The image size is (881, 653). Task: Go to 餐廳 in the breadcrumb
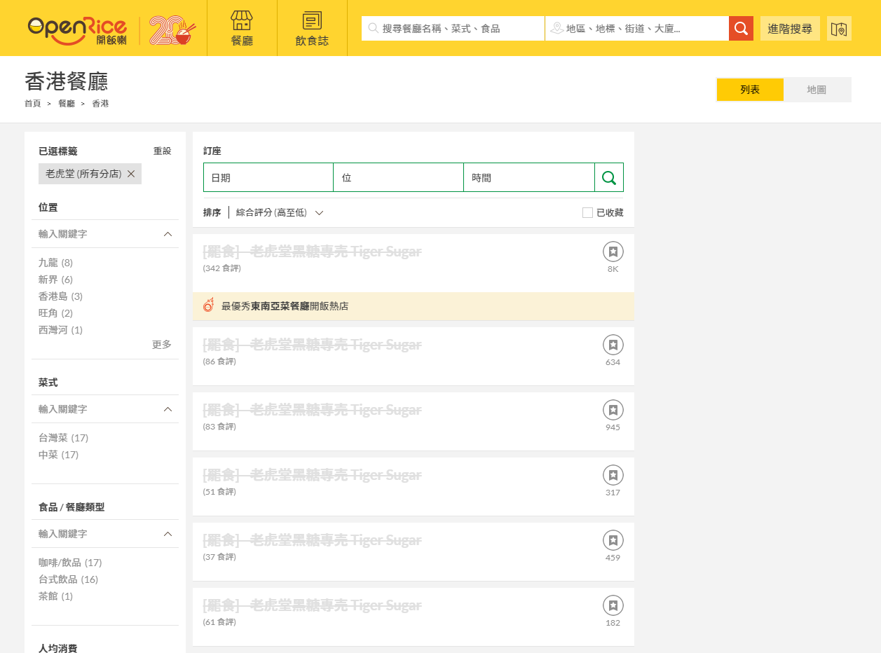tap(67, 104)
